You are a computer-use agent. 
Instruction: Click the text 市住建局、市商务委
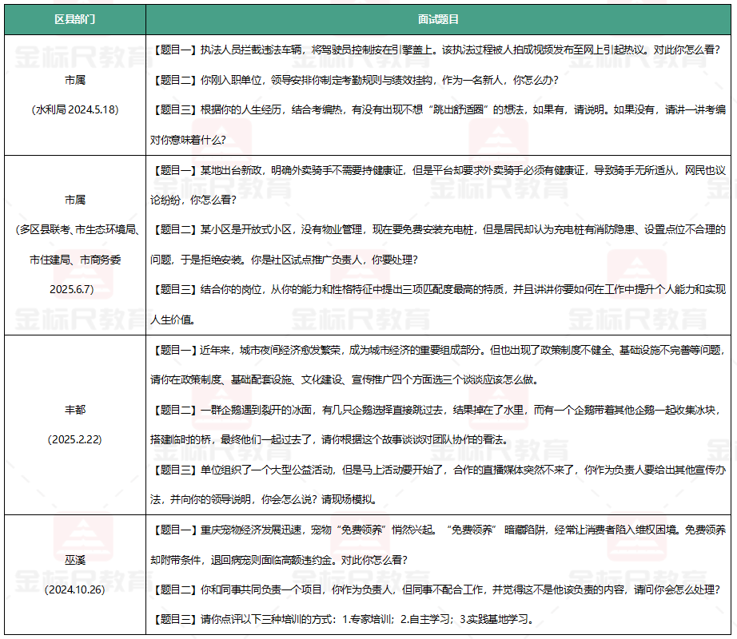[x=74, y=260]
